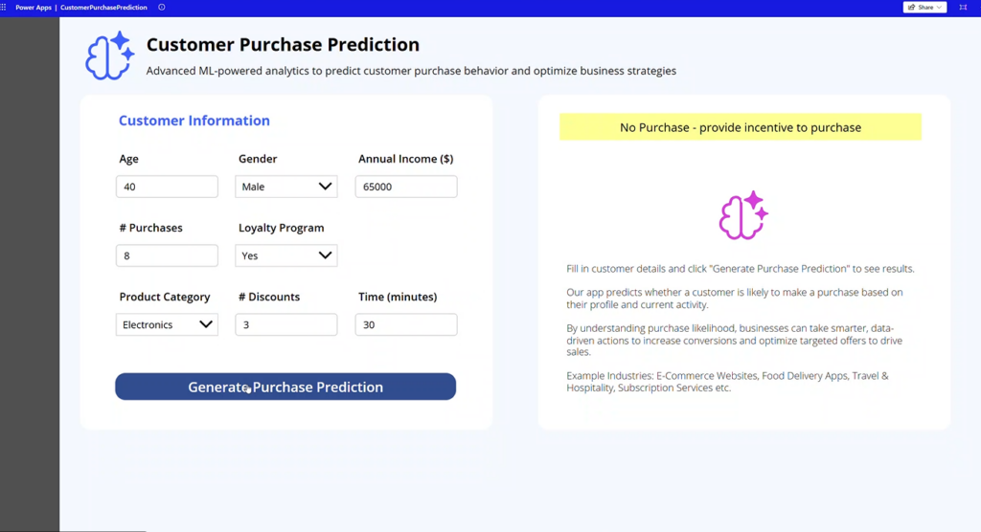
Task: Focus the Age input field
Action: click(x=167, y=187)
